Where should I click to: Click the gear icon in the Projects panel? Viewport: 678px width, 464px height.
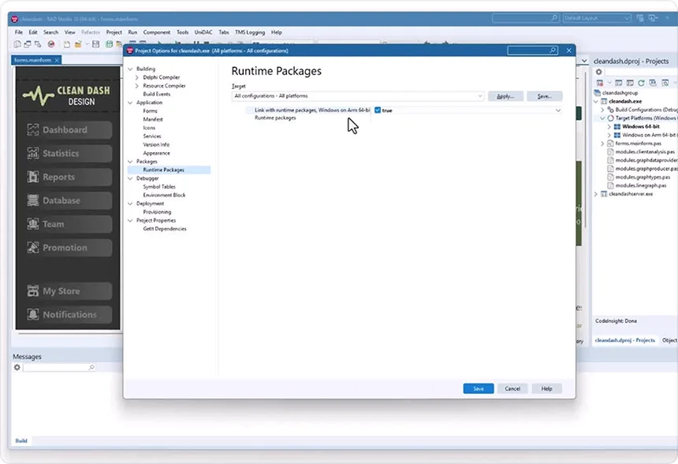(x=599, y=72)
